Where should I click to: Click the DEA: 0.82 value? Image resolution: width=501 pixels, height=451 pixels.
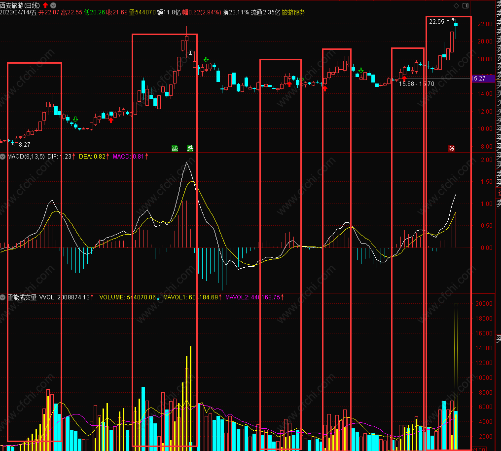point(92,157)
